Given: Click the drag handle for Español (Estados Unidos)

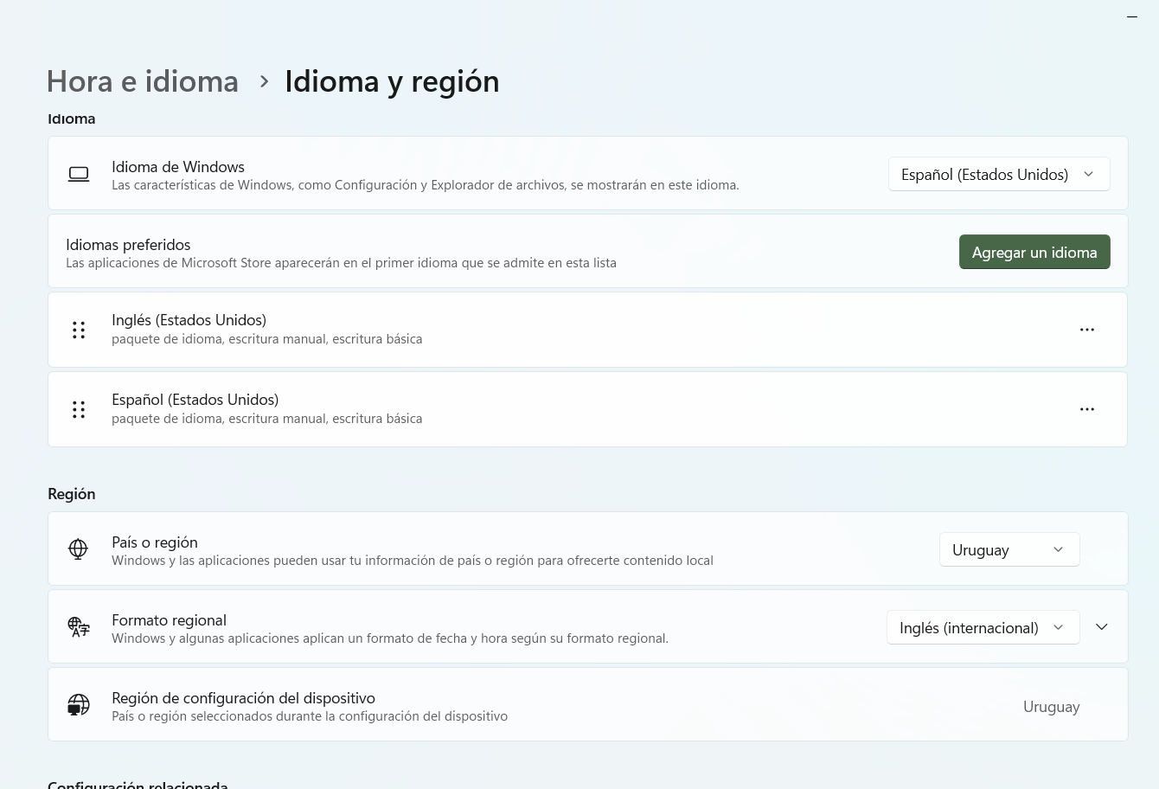Looking at the screenshot, I should point(79,409).
